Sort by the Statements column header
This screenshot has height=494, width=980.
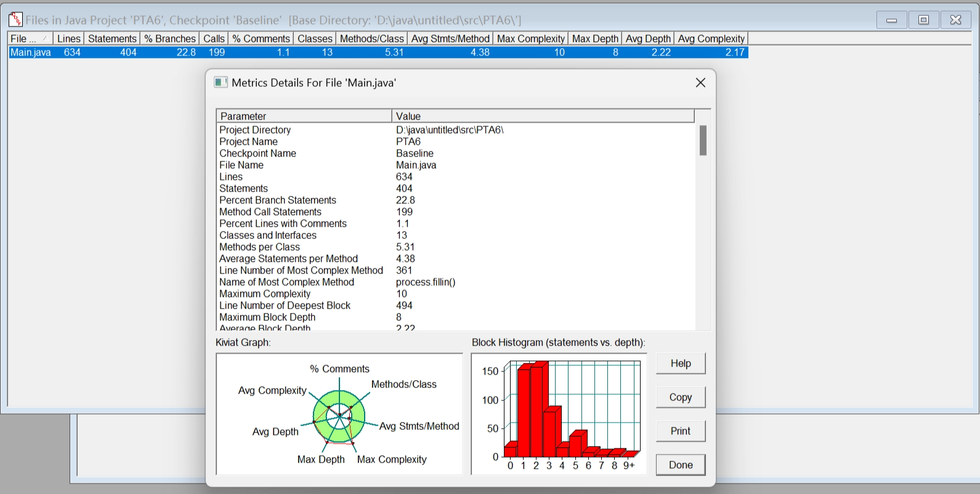112,38
